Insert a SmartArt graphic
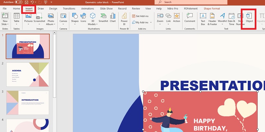Viewport: 265px width, 132px height. 103,17
